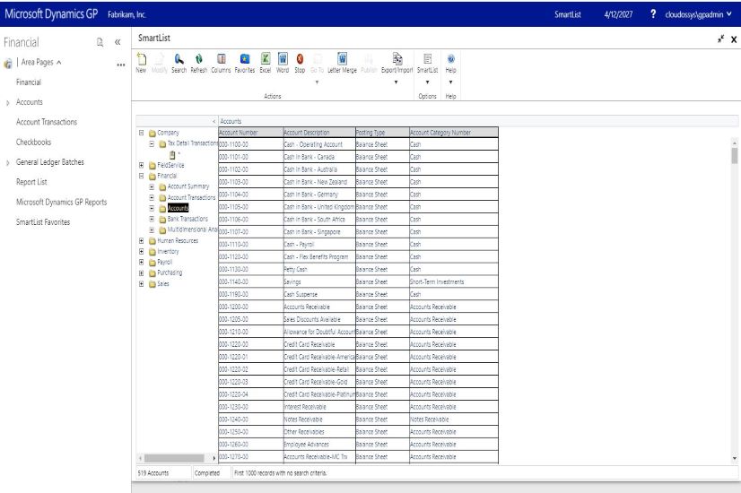This screenshot has width=741, height=493.
Task: Click the vertical scrollbar down arrow
Action: tap(735, 458)
